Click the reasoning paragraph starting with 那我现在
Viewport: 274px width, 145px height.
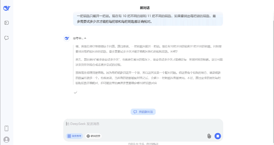tap(148, 78)
